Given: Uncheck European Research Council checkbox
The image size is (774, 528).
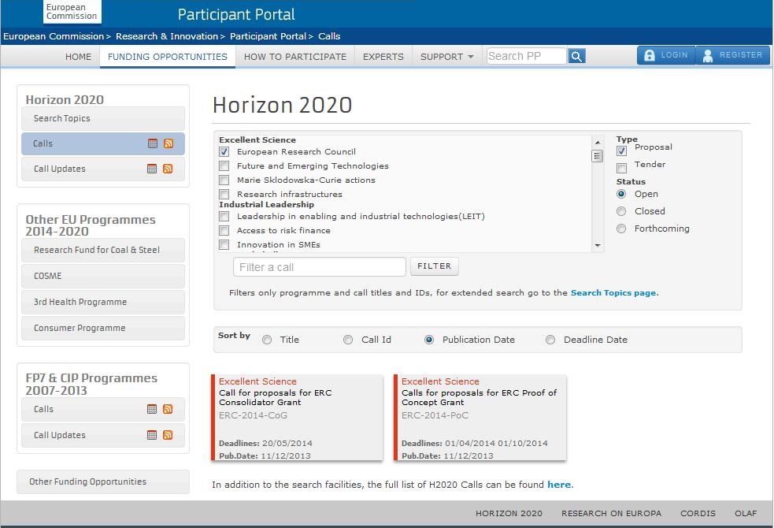Looking at the screenshot, I should [x=224, y=151].
